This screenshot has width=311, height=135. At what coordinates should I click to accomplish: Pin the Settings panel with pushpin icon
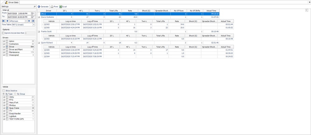[35, 7]
